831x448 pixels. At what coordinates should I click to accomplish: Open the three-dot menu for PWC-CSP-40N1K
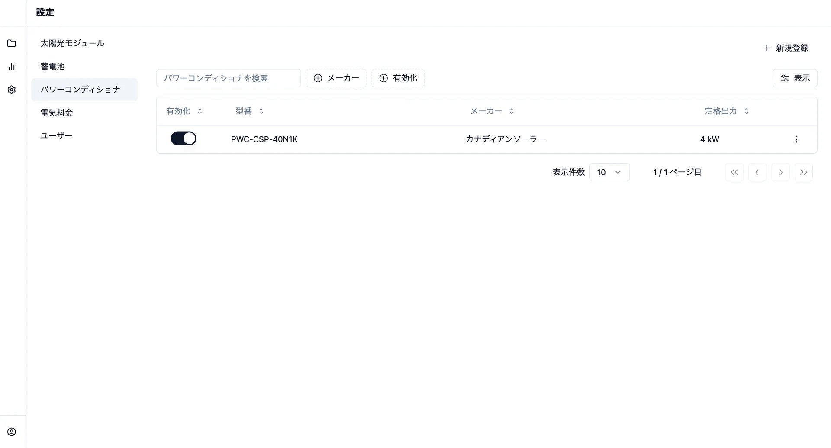(x=796, y=139)
